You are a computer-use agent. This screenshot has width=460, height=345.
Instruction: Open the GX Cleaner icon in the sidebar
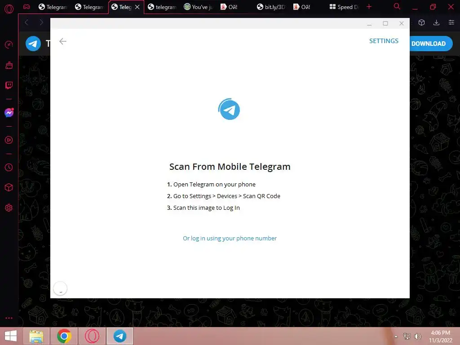[x=9, y=65]
